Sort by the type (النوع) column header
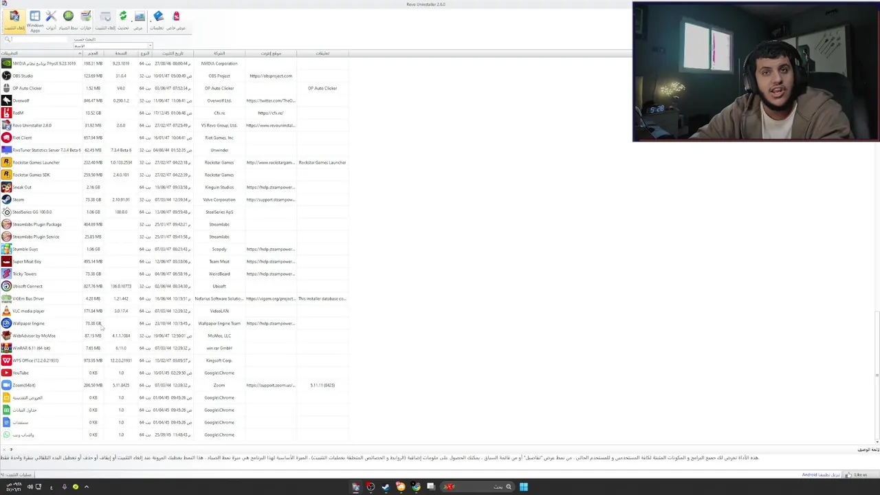The width and height of the screenshot is (880, 495). (x=145, y=53)
